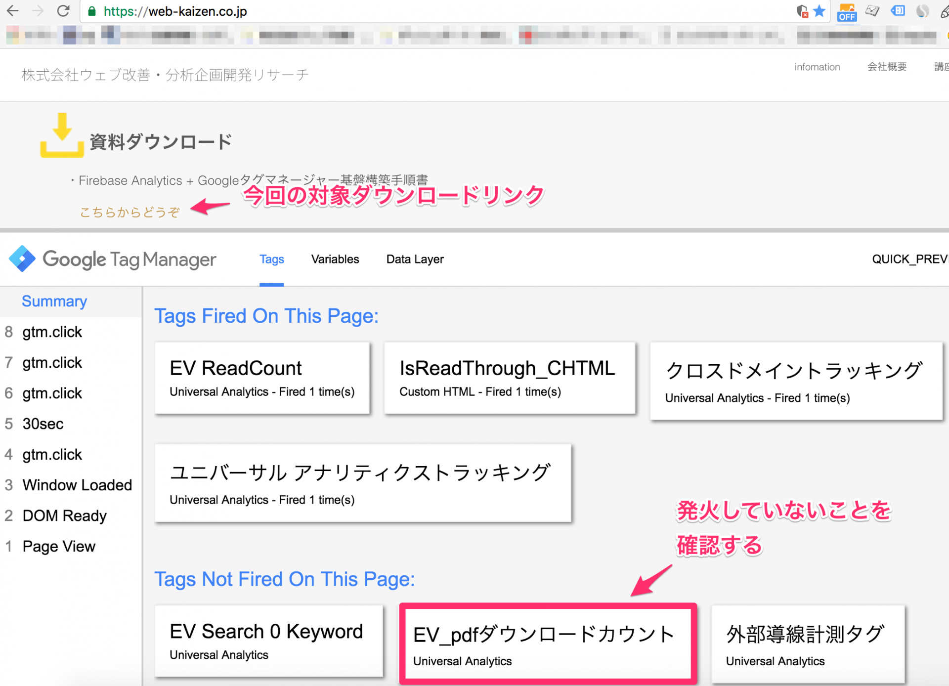Click the Firebase Analytics document title text
Viewport: 949px width, 686px height.
click(x=253, y=180)
